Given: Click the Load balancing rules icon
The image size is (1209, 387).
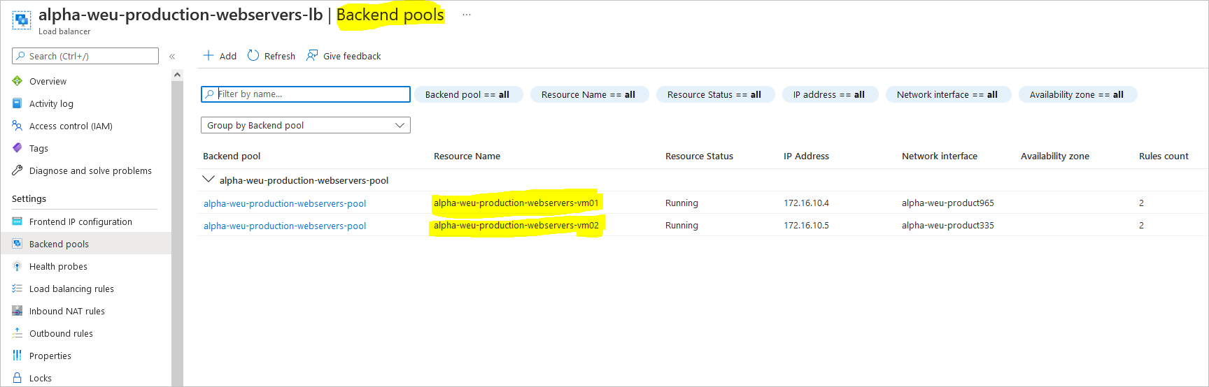Looking at the screenshot, I should click(x=17, y=289).
